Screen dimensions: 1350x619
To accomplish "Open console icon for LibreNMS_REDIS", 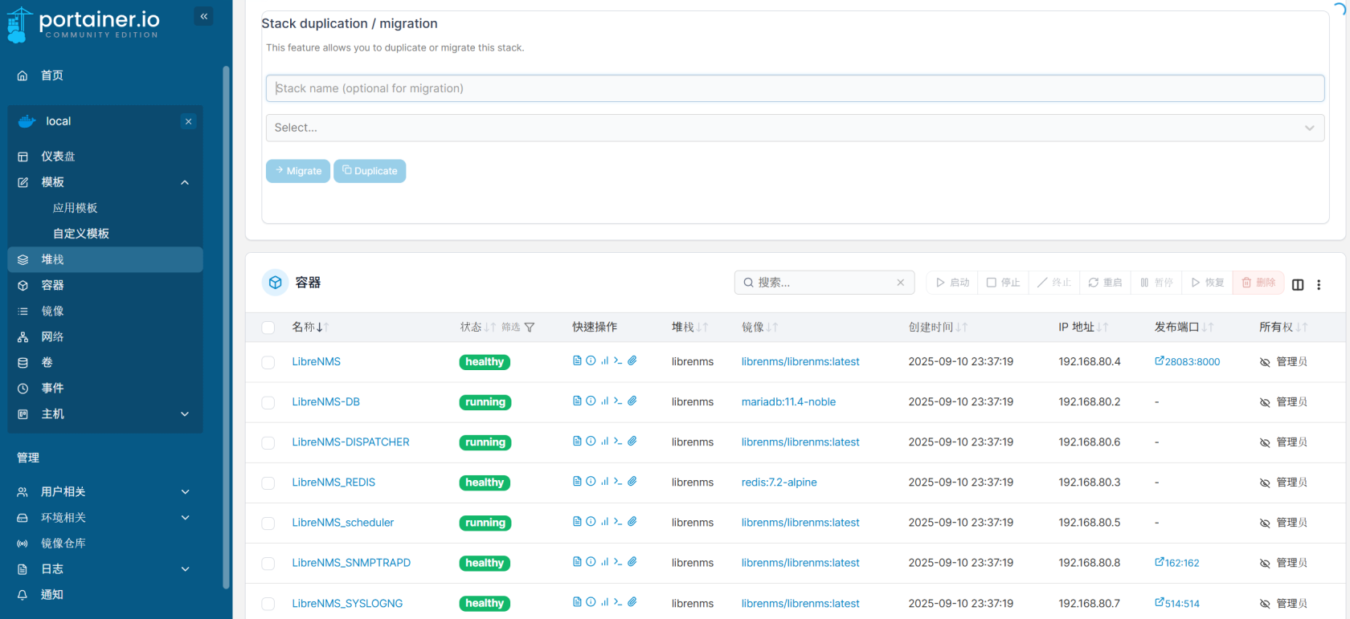I will pyautogui.click(x=618, y=481).
